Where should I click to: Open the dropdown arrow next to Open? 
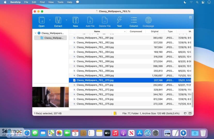tap(50, 20)
